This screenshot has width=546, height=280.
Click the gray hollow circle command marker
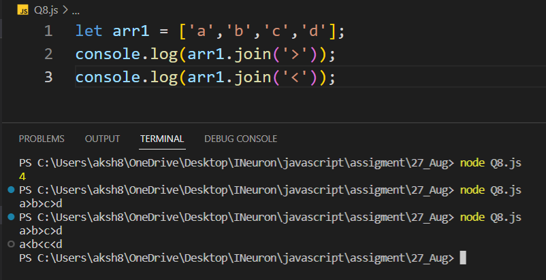point(11,244)
